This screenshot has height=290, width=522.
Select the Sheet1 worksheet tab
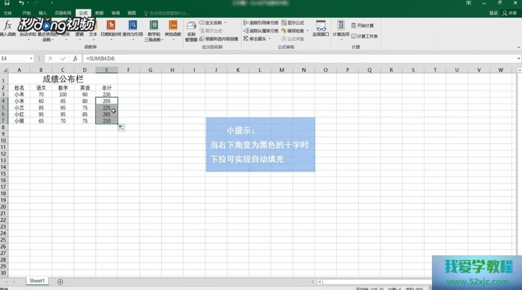[x=37, y=281]
